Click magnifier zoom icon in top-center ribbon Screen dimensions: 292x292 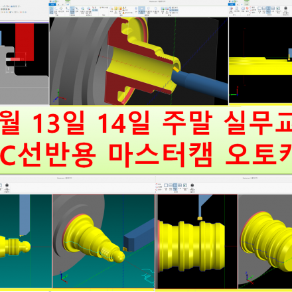(111, 8)
